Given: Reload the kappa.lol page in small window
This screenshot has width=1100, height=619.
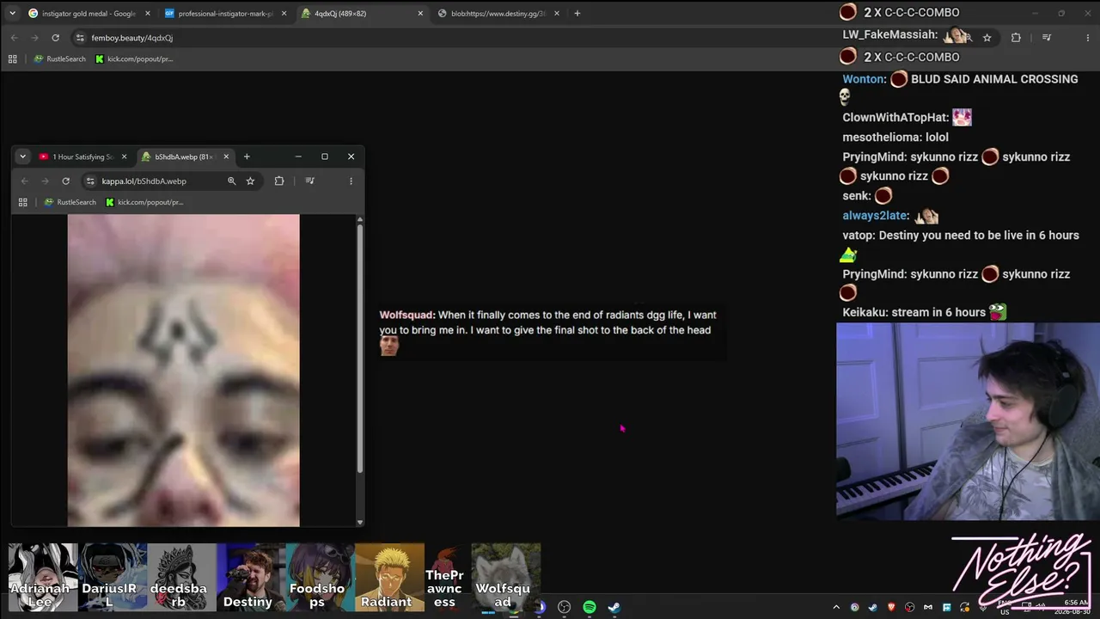Looking at the screenshot, I should click(x=66, y=181).
